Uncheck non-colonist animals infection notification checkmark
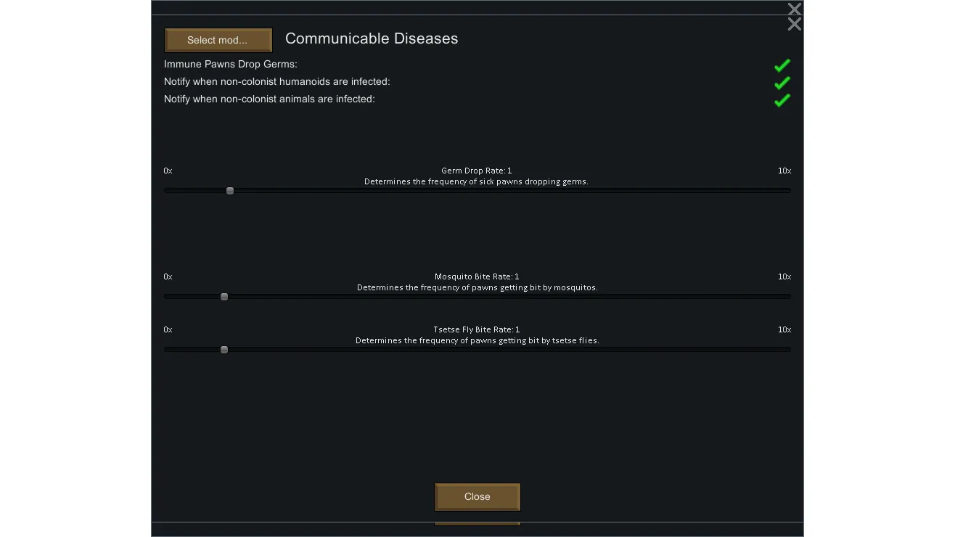Screen dimensions: 955x537 click(782, 101)
